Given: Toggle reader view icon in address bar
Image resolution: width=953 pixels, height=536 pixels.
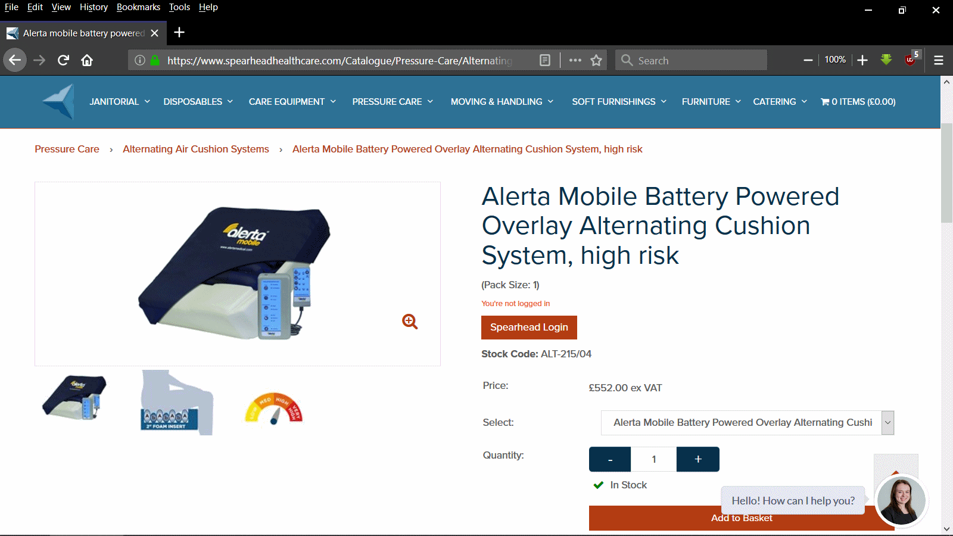Looking at the screenshot, I should (x=544, y=60).
